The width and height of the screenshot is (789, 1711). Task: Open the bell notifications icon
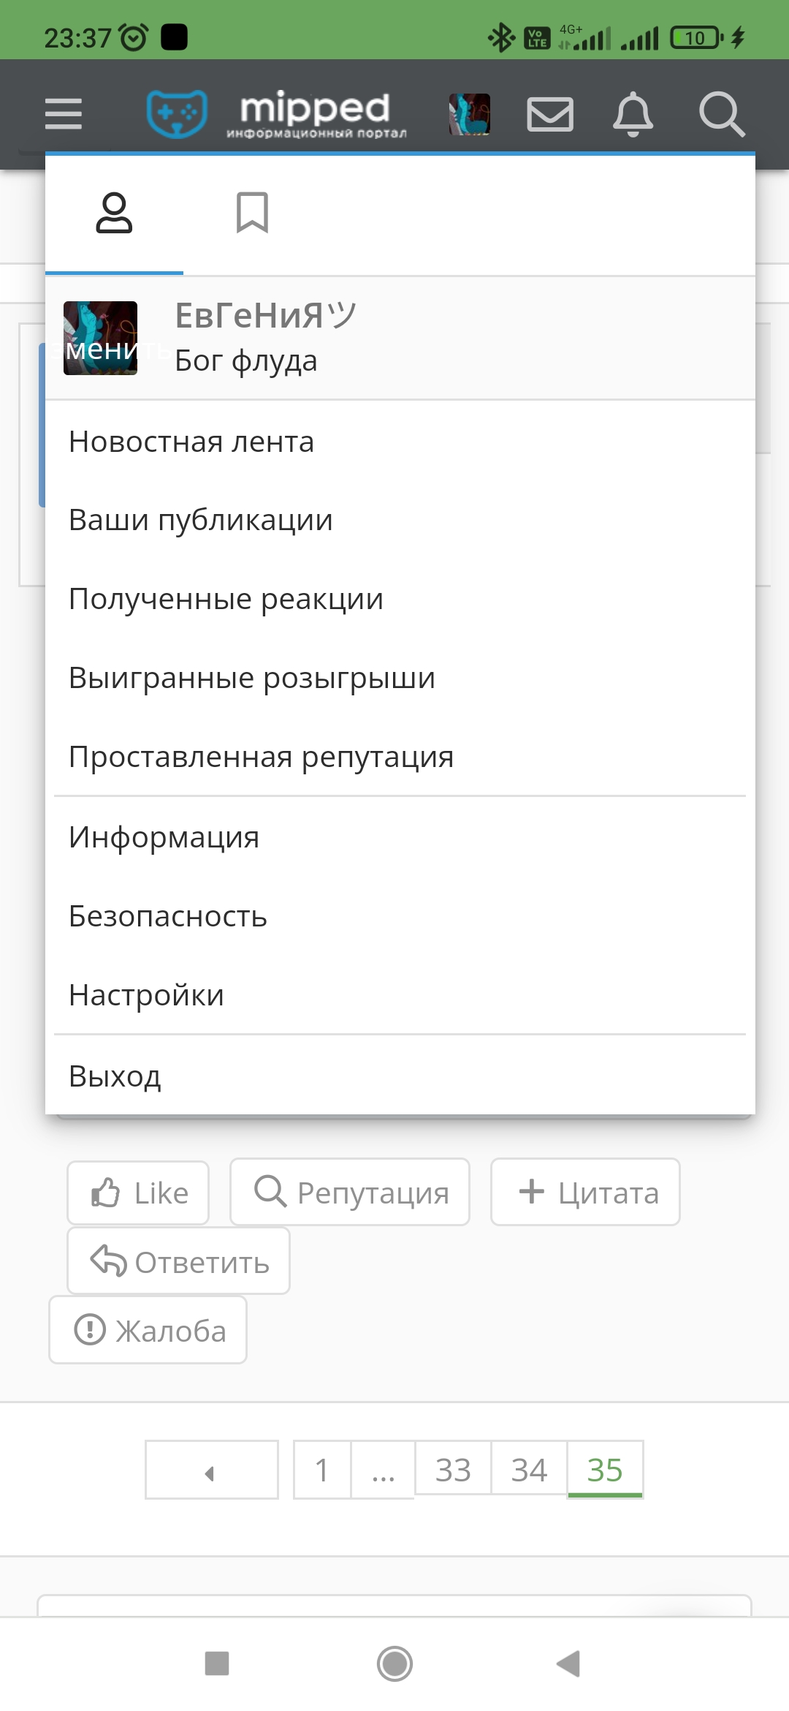click(x=633, y=114)
